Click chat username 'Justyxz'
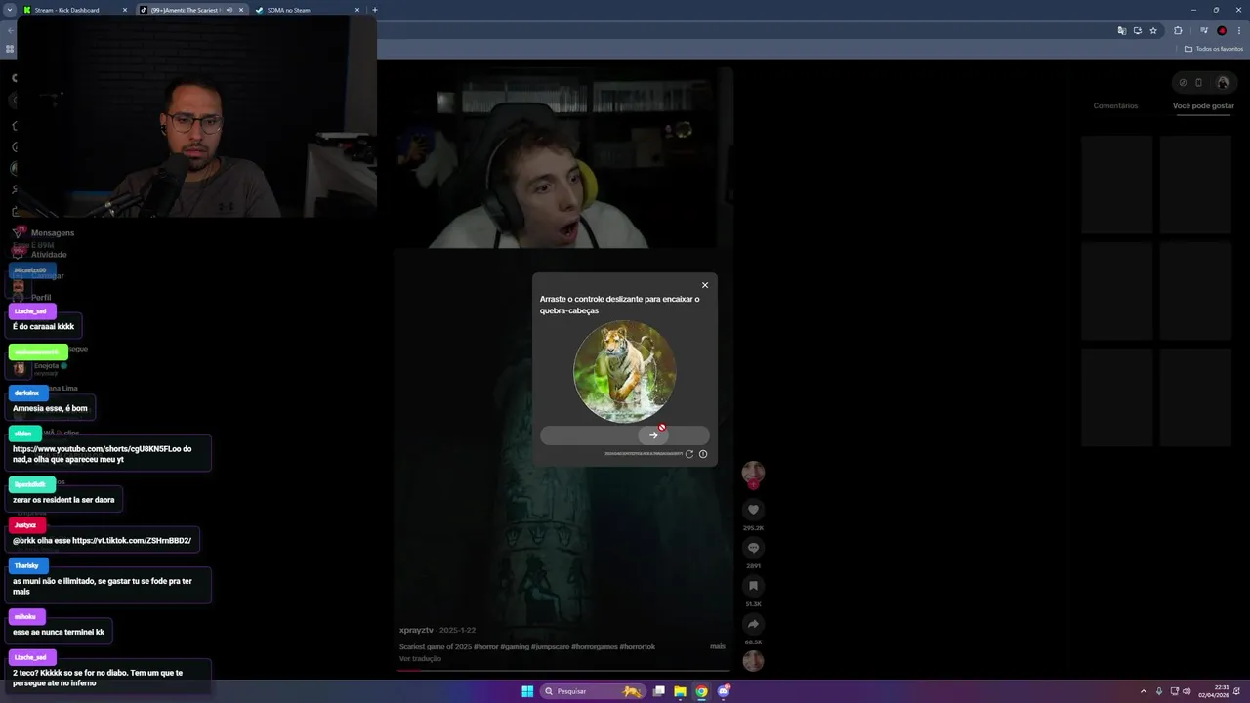Viewport: 1250px width, 703px height. coord(25,525)
